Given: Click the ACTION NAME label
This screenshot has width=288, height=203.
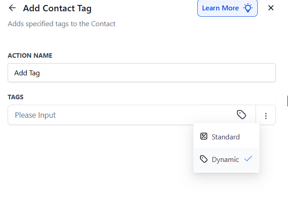Looking at the screenshot, I should [30, 55].
